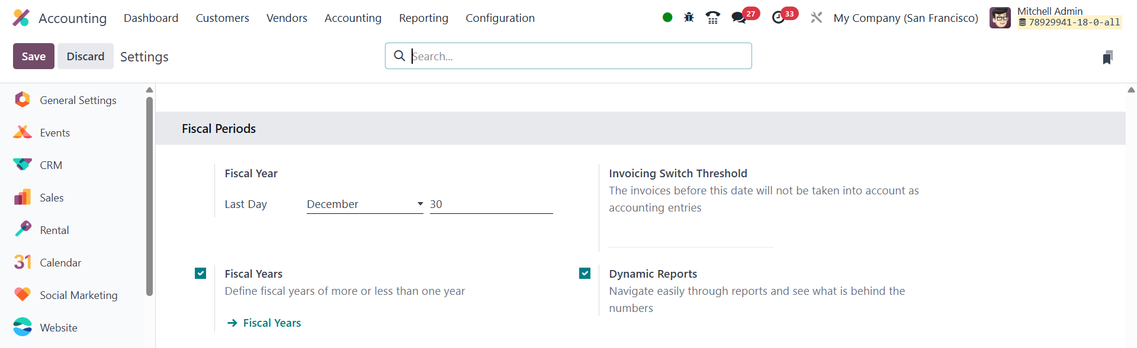
Task: Open CRM settings in sidebar
Action: coord(51,165)
